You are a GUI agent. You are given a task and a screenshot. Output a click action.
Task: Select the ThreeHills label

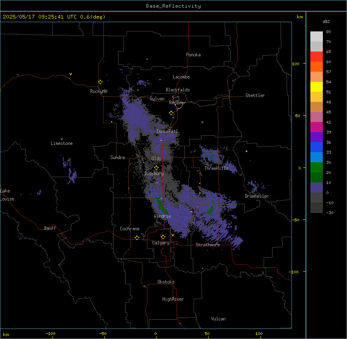click(216, 168)
